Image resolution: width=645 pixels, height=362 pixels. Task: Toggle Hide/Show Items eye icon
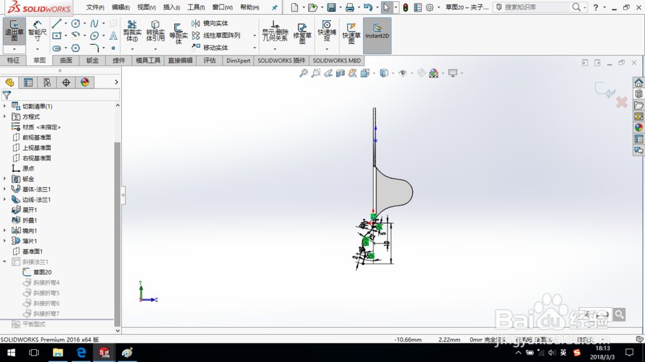tap(402, 73)
